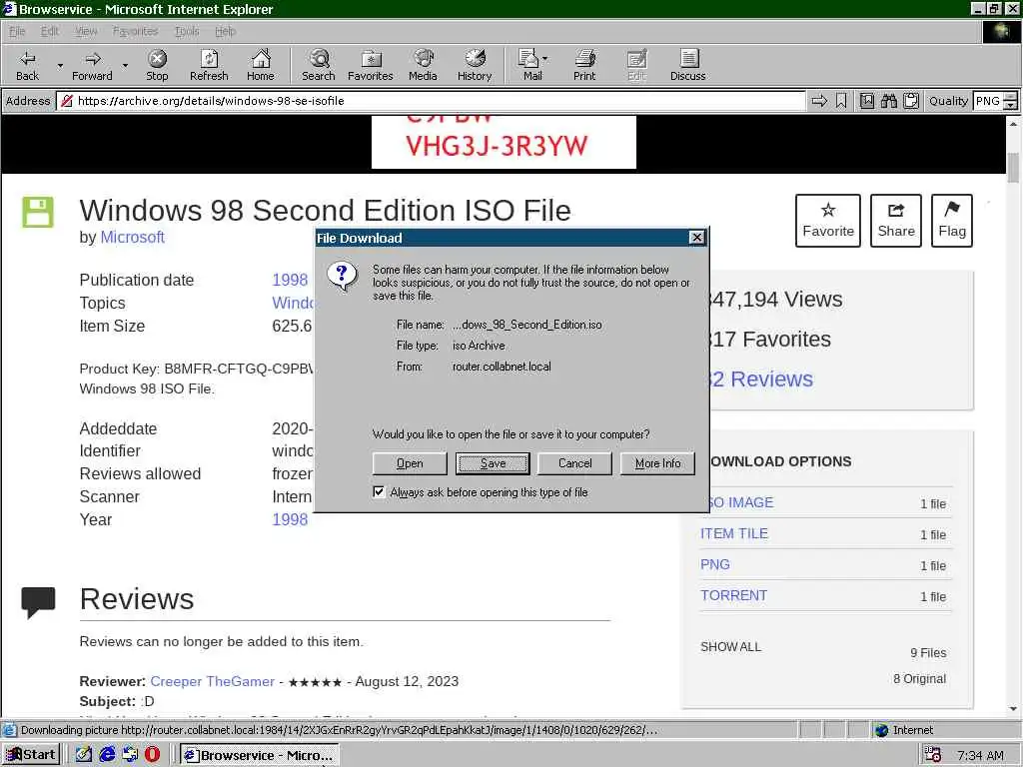The width and height of the screenshot is (1023, 767).
Task: Click the 1998 Year link
Action: click(290, 519)
